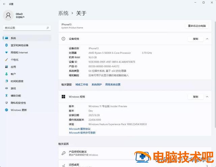Select 个性化 in the sidebar
This screenshot has width=216, height=167.
coord(27,60)
